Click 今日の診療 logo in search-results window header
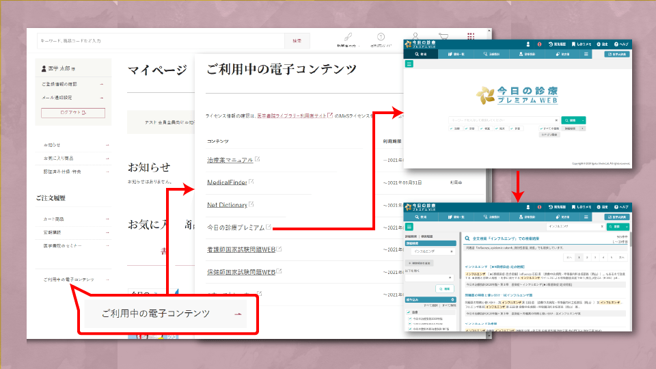Viewport: 656px width, 369px height. click(420, 207)
